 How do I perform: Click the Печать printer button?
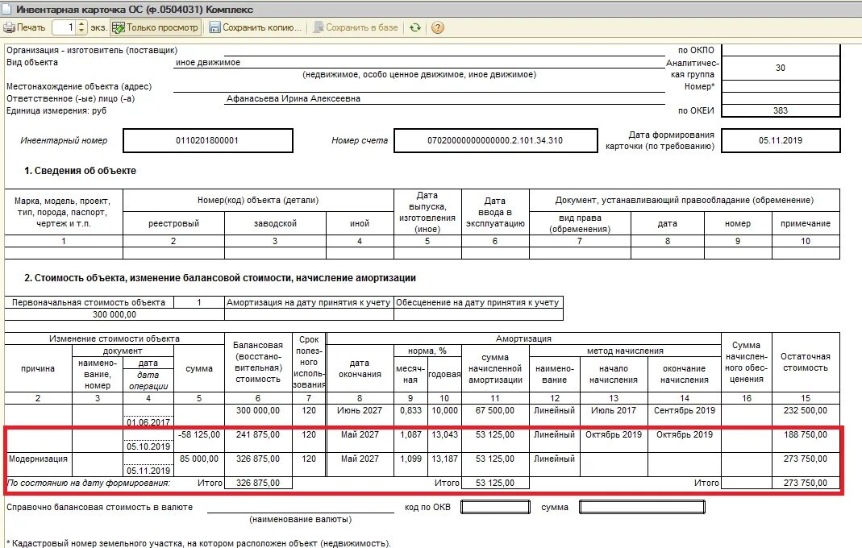24,27
